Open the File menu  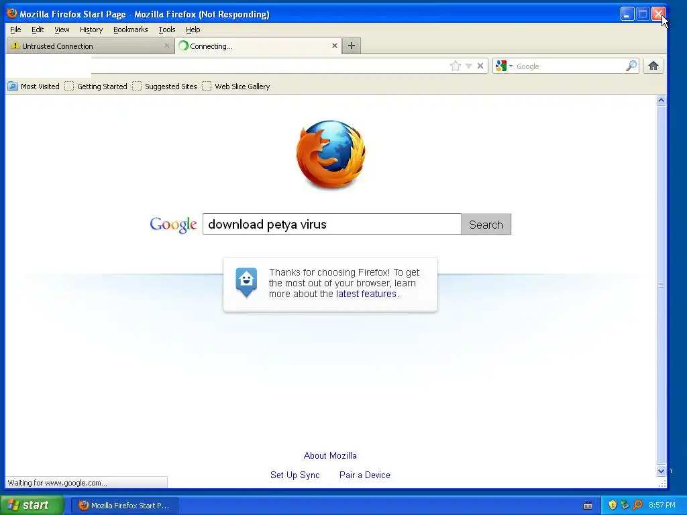(15, 30)
